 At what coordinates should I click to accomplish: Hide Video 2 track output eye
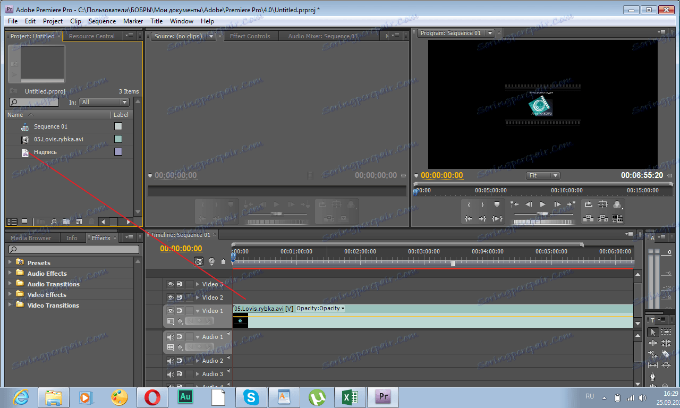pyautogui.click(x=171, y=297)
